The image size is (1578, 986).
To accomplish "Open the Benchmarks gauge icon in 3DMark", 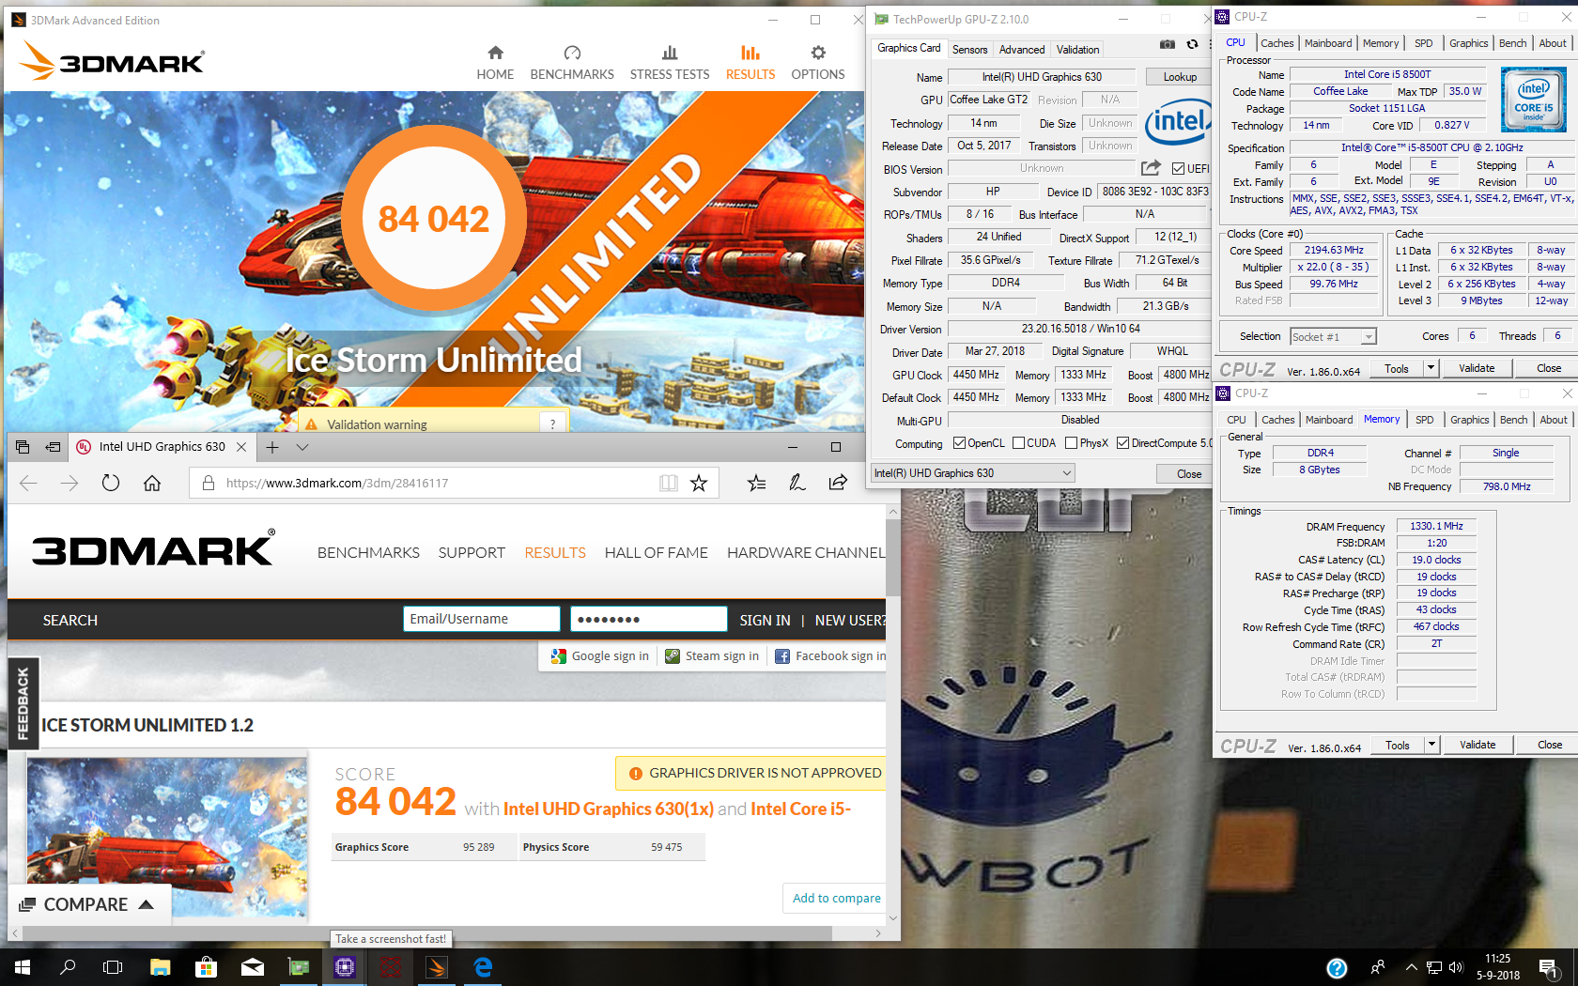I will [572, 53].
